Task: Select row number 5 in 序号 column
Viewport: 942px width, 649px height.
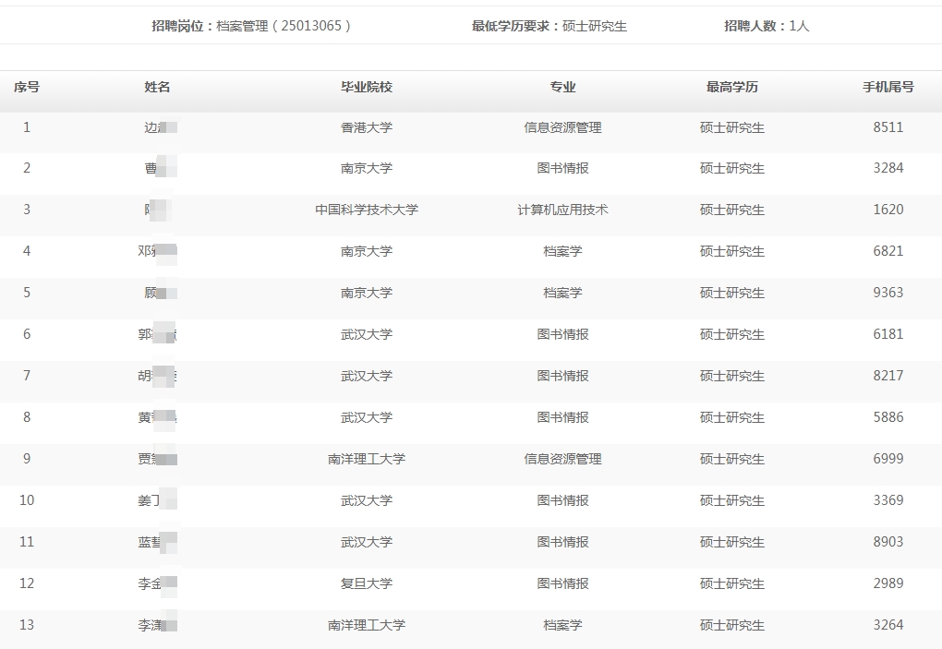Action: click(26, 293)
